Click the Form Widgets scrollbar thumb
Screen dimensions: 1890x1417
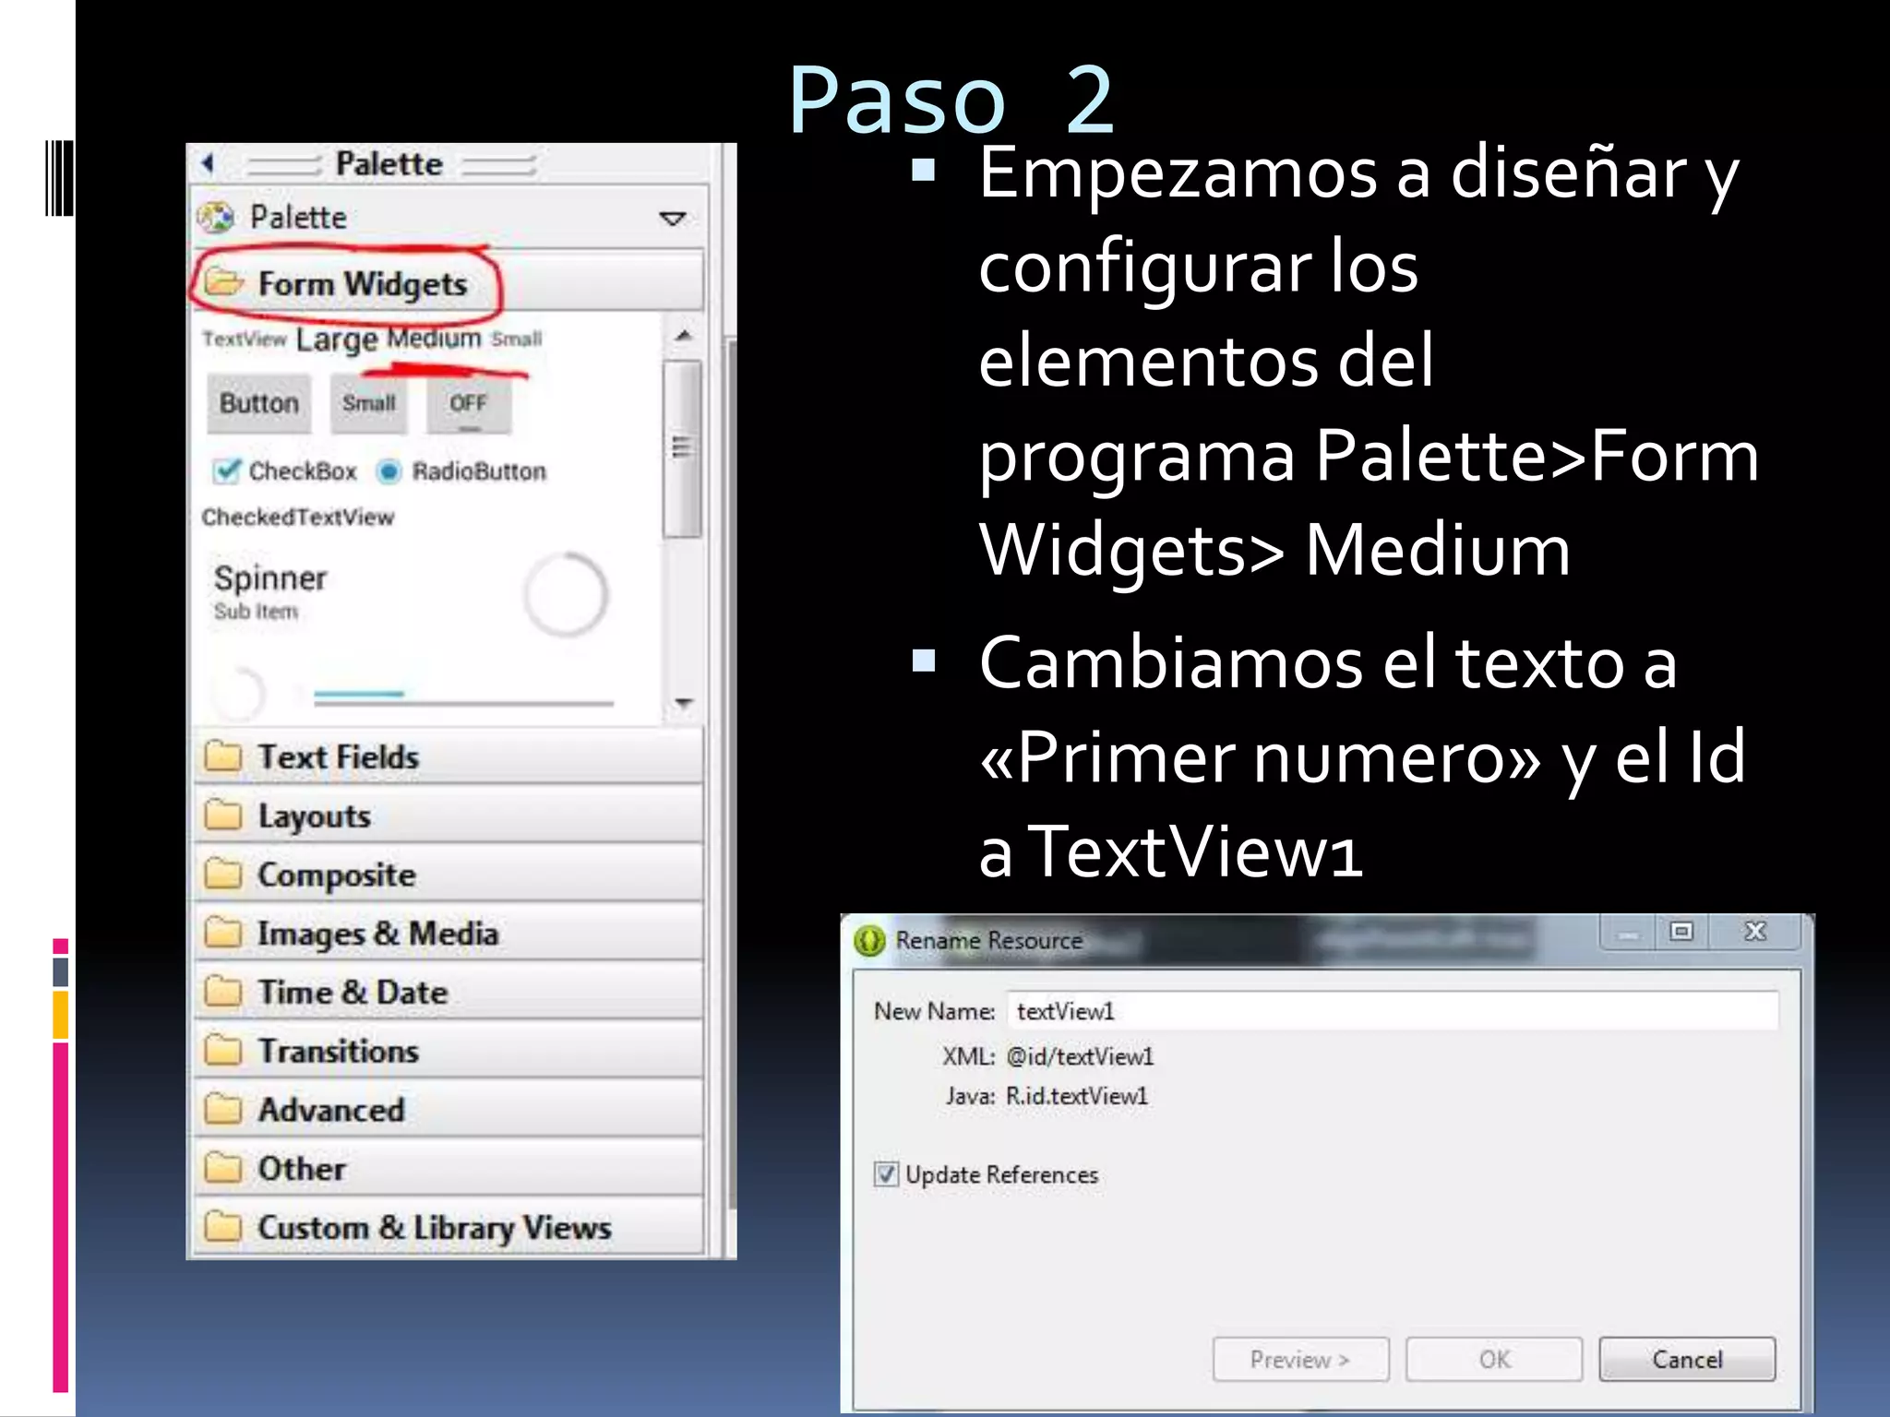pos(683,448)
